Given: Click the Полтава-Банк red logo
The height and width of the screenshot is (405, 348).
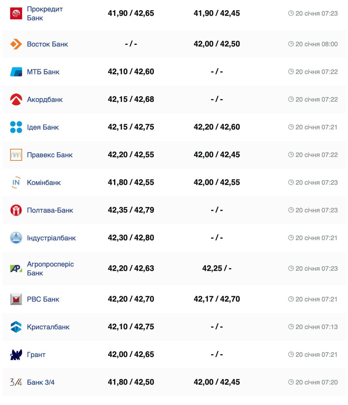Looking at the screenshot, I should (x=16, y=210).
